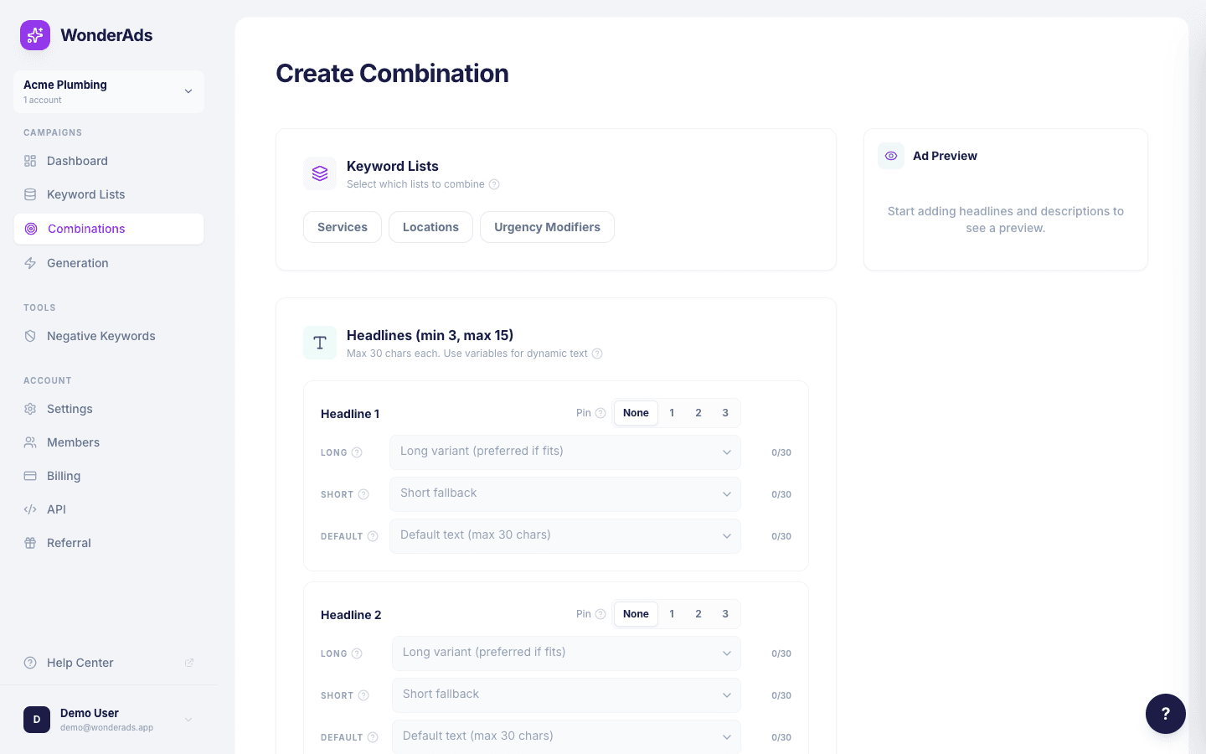
Task: Click the floating question mark help bubble
Action: (1166, 714)
